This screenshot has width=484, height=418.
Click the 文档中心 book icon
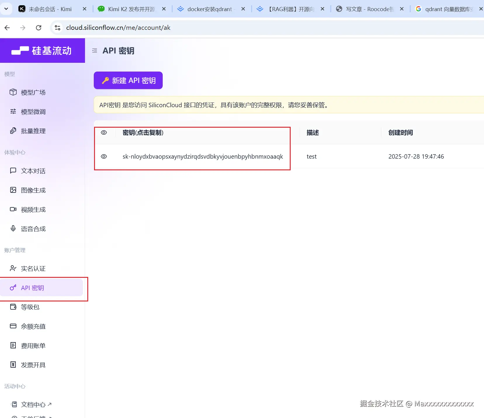(14, 404)
